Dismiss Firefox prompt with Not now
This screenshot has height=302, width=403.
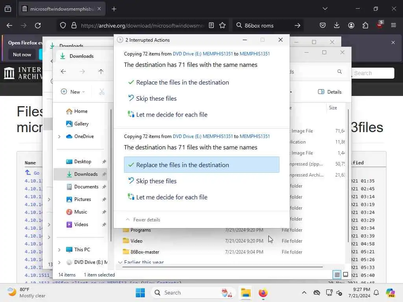pos(22,54)
